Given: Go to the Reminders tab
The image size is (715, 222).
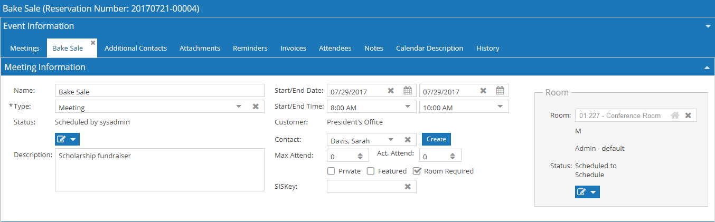Looking at the screenshot, I should pos(250,48).
